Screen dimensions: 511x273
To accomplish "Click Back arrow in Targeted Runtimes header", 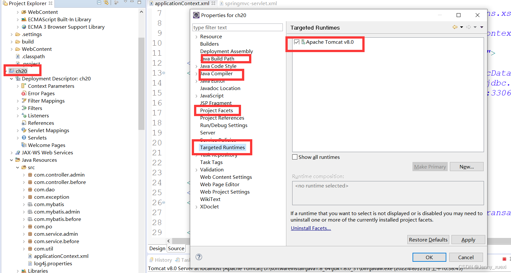I will (455, 27).
